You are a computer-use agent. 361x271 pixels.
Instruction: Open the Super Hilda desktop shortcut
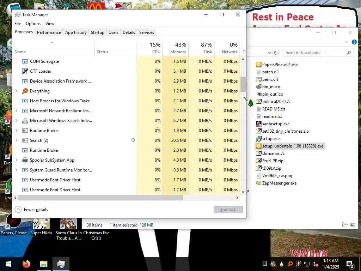(41, 227)
